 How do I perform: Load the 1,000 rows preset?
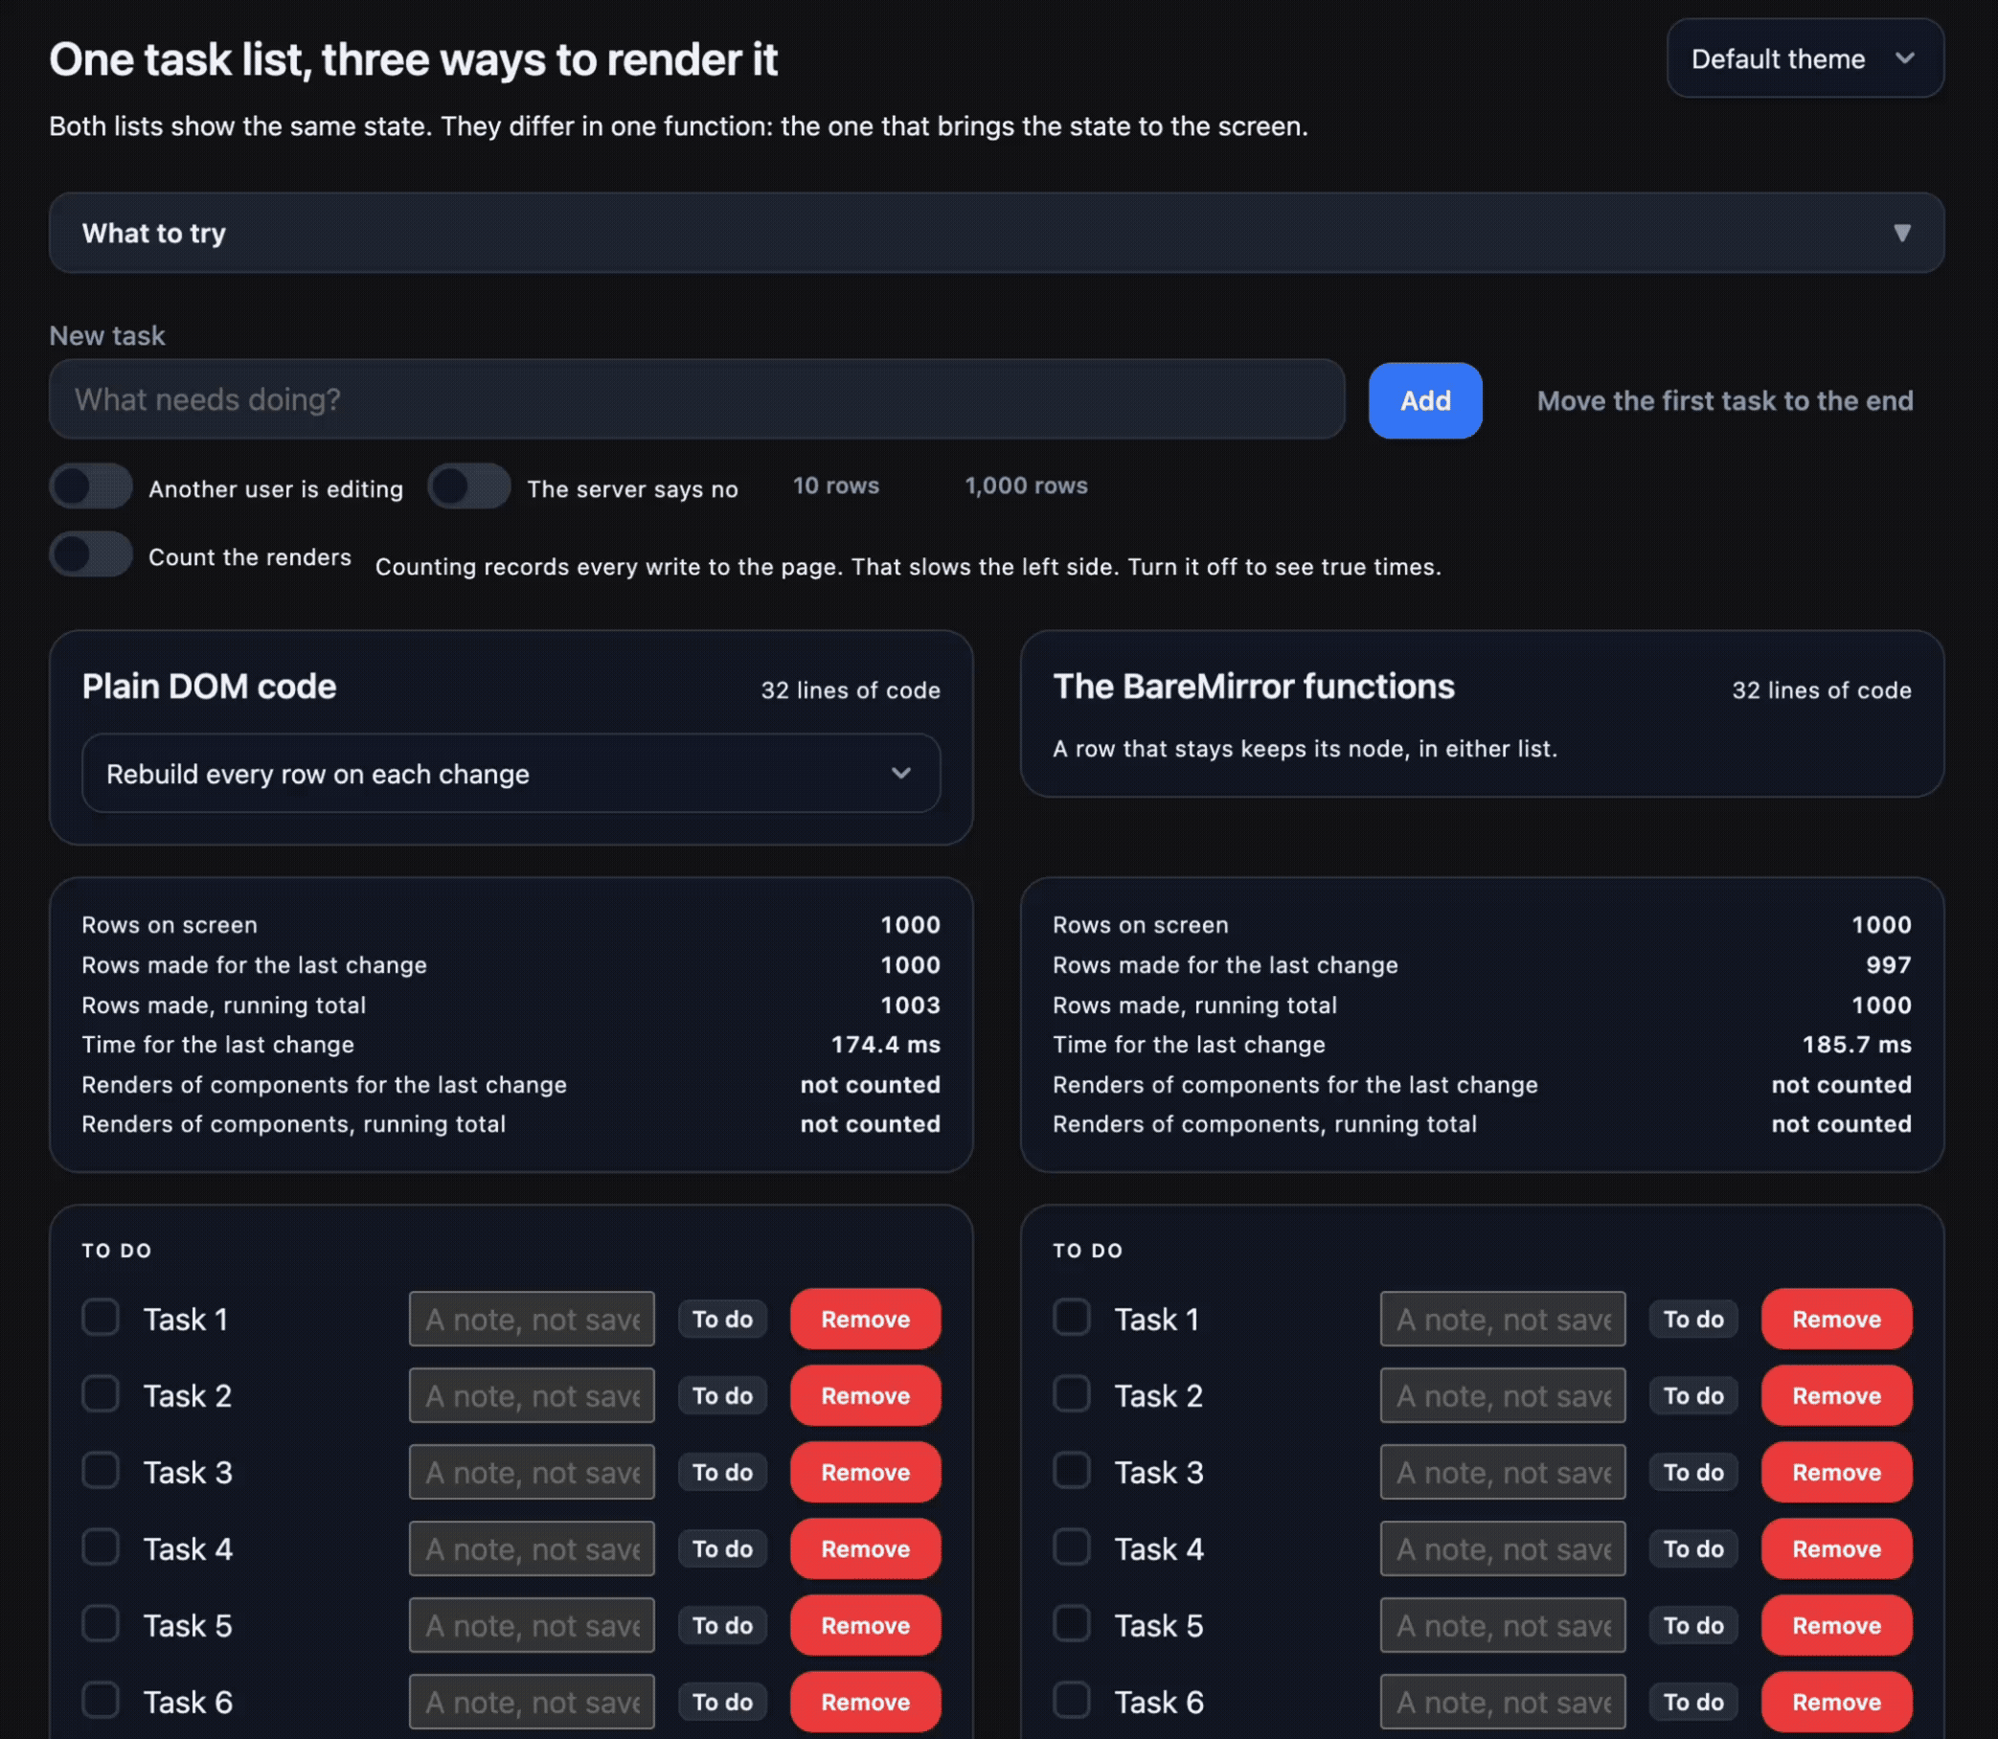tap(1026, 486)
